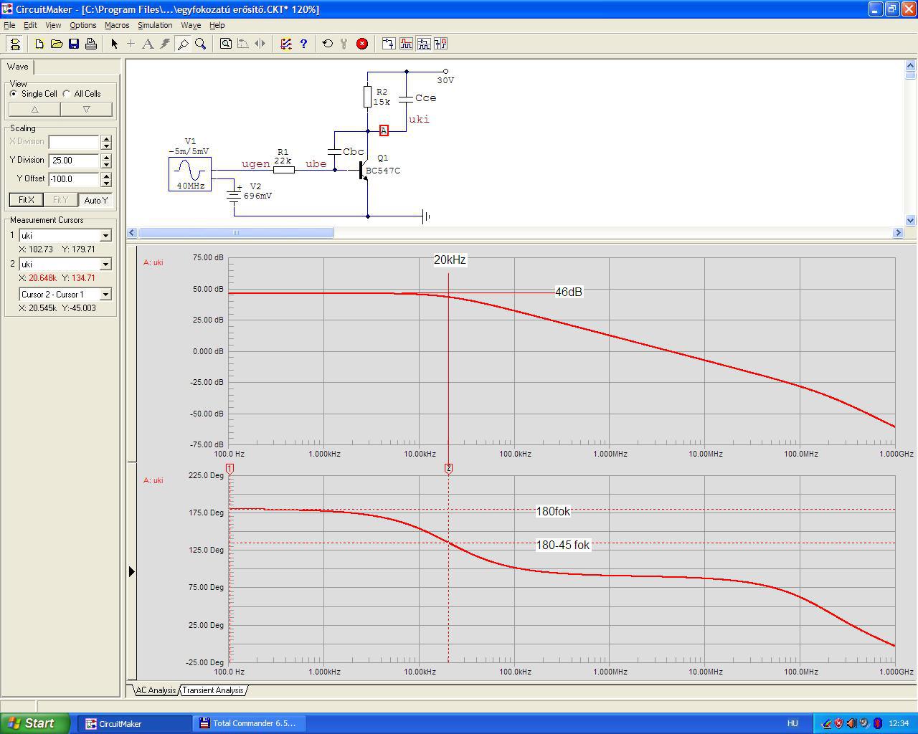This screenshot has height=734, width=918.
Task: Save the circuit with the floppy icon
Action: point(74,44)
